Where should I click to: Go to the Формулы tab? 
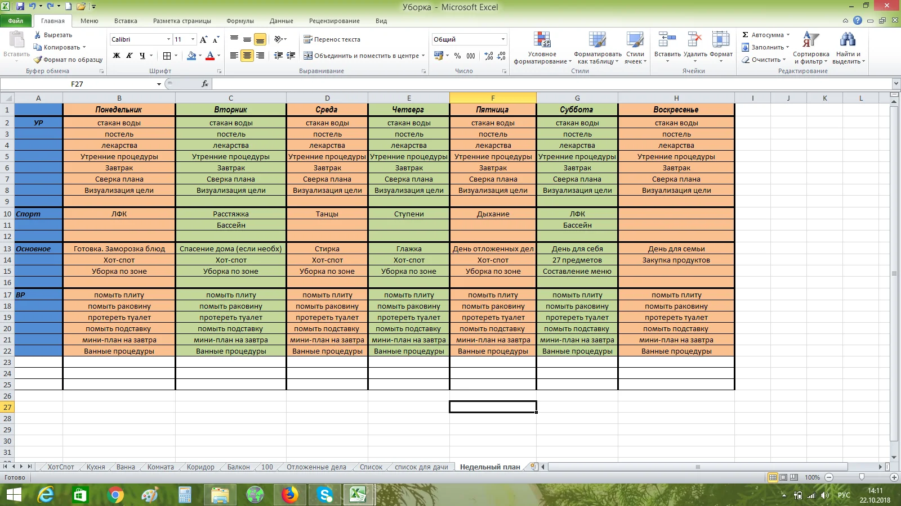(x=240, y=21)
